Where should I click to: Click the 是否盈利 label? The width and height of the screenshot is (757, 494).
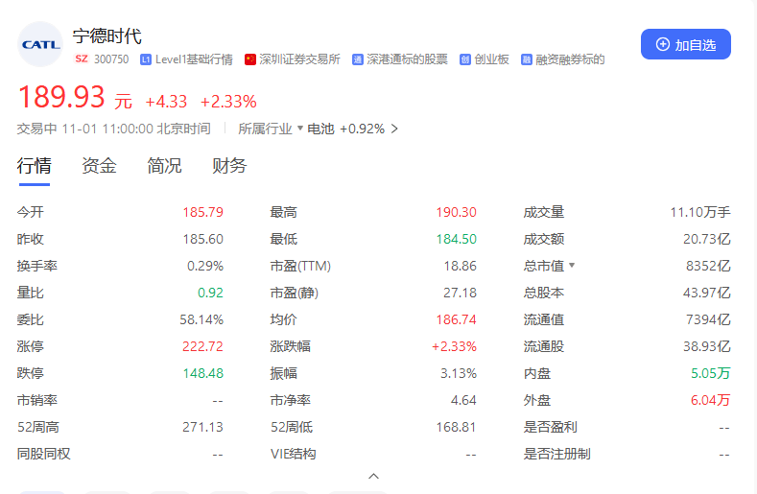coord(551,427)
